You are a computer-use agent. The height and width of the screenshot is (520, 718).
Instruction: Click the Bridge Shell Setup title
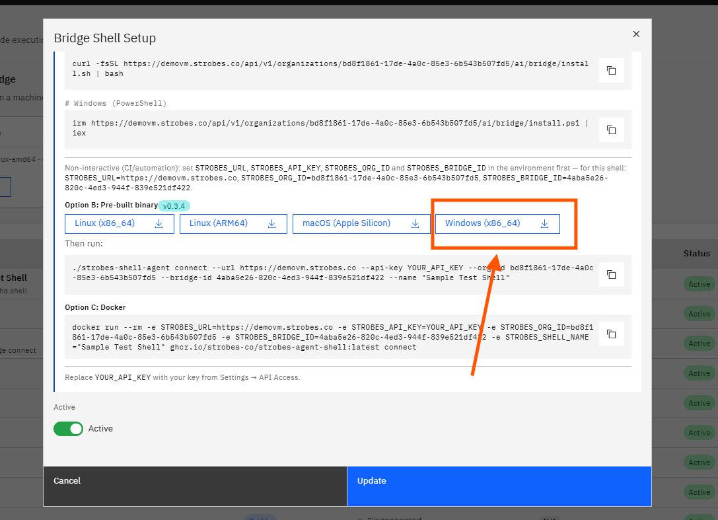(105, 38)
